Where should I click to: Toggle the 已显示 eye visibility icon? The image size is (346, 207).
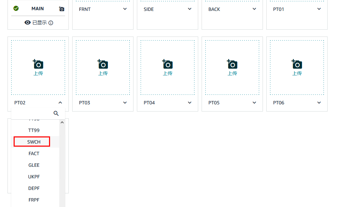[28, 23]
